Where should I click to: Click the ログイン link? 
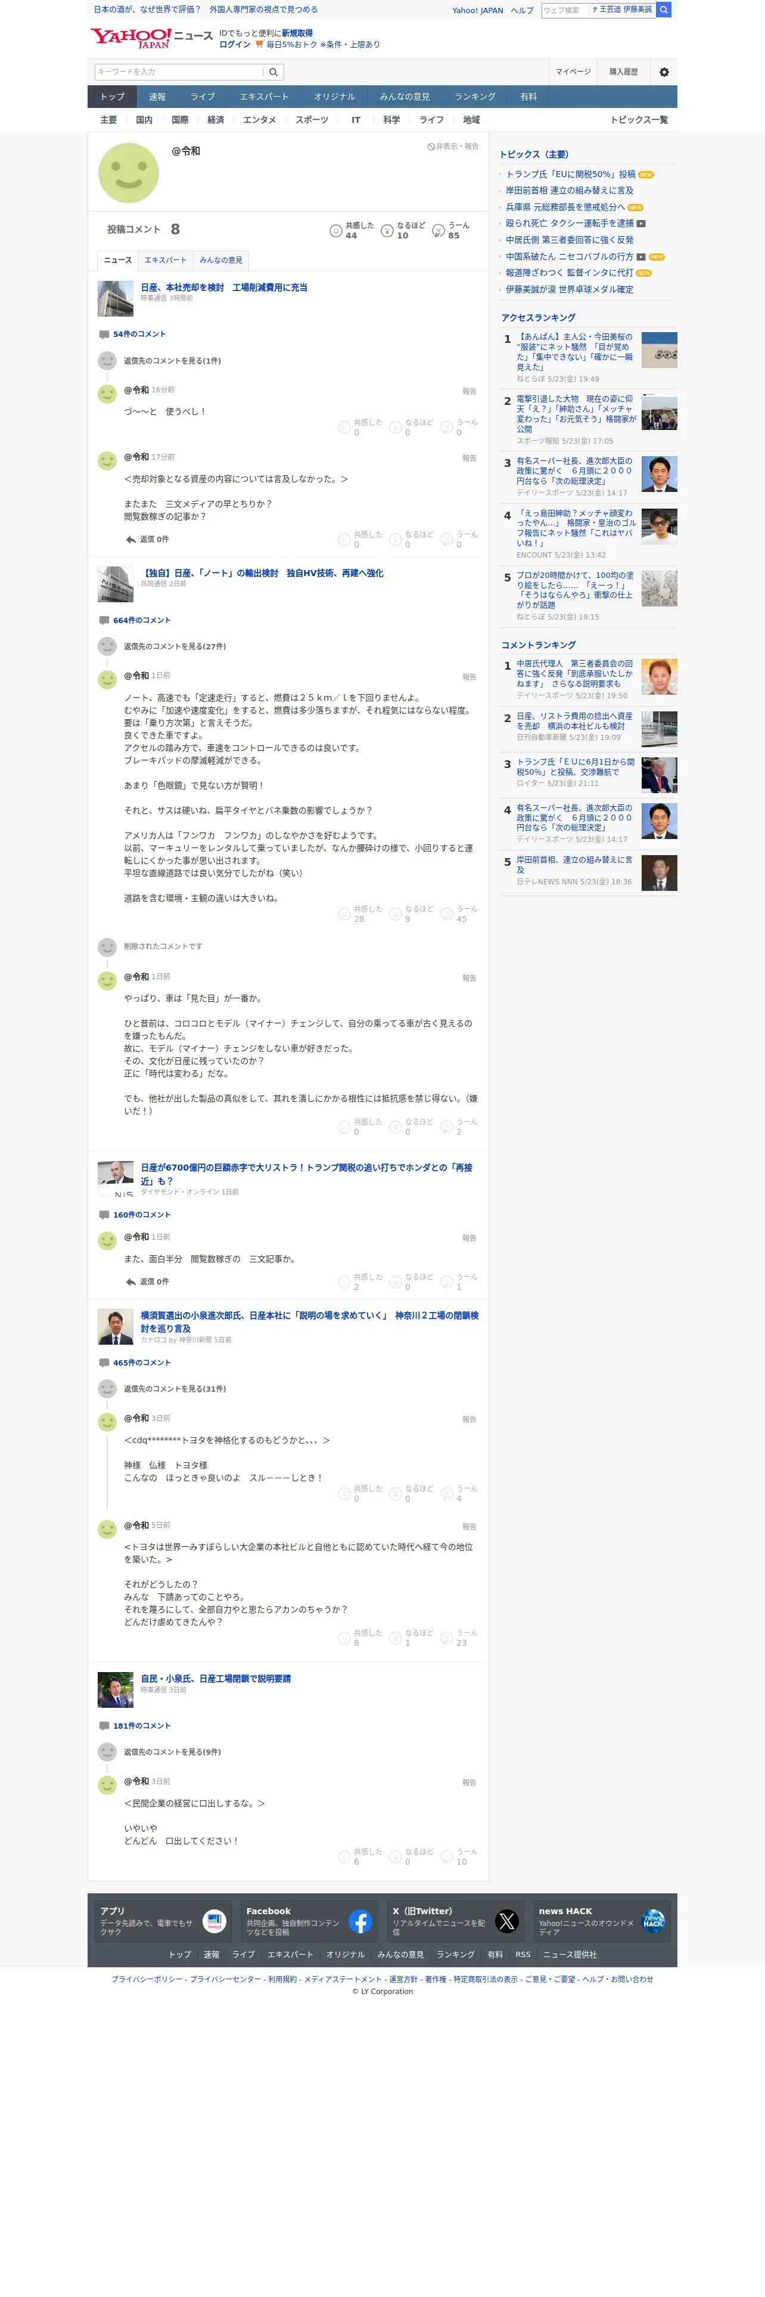click(x=234, y=45)
